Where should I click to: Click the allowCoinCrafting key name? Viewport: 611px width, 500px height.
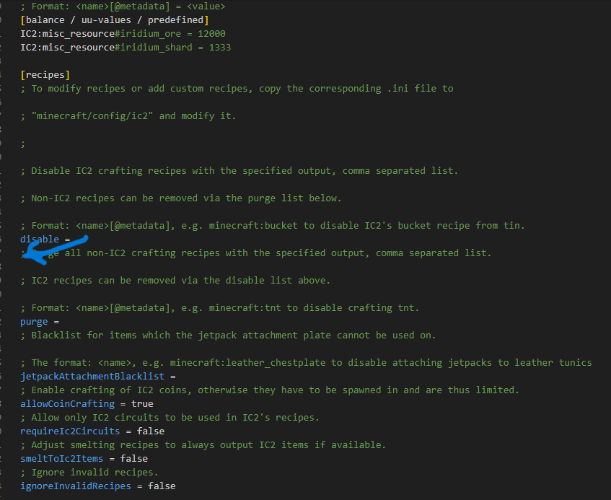point(67,404)
